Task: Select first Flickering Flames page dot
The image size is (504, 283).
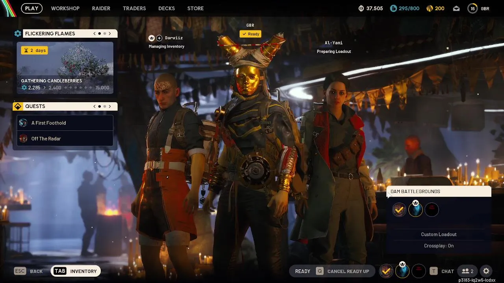Action: point(100,33)
